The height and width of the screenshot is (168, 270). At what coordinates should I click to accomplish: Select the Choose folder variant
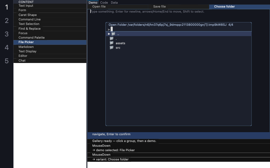(x=240, y=7)
